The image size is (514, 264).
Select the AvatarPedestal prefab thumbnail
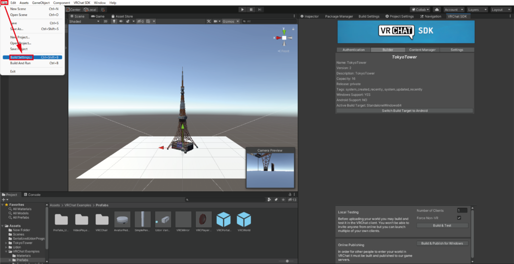point(122,219)
